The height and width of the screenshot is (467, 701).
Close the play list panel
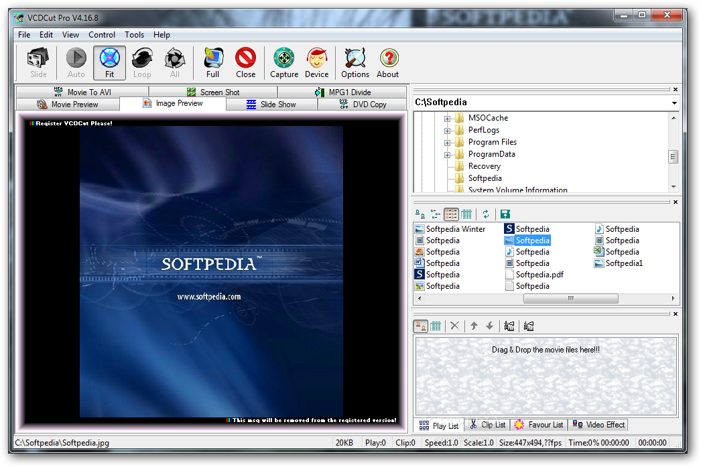(676, 314)
